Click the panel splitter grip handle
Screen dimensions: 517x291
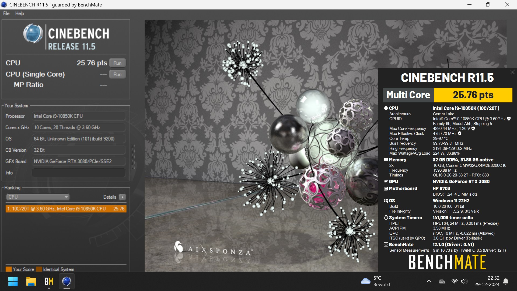[x=134, y=157]
